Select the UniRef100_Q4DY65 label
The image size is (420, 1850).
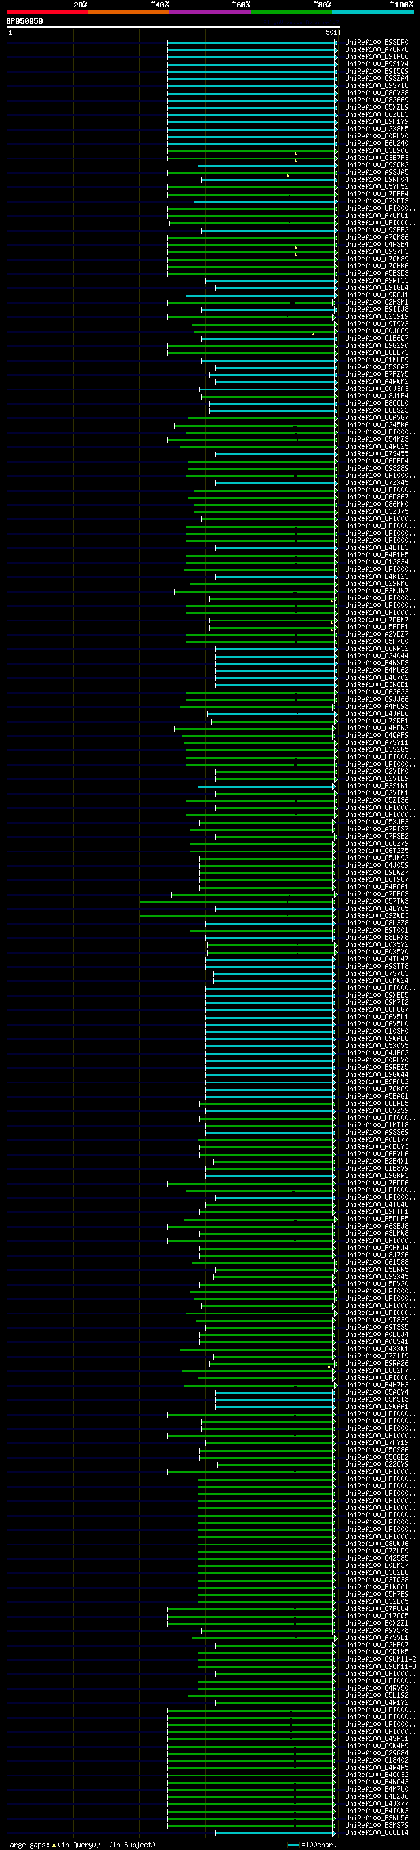click(376, 908)
